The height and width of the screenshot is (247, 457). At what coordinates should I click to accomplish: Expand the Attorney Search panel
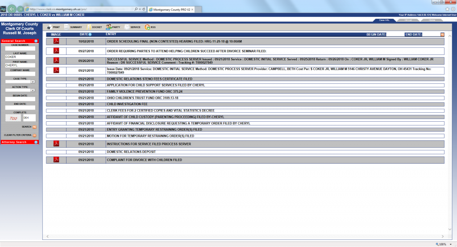(36, 142)
